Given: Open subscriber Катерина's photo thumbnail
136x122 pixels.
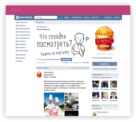Looking at the screenshot, I should [x=114, y=95].
